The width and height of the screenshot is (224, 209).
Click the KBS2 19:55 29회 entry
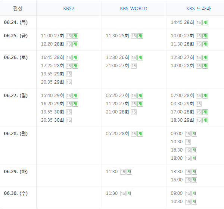point(52,74)
